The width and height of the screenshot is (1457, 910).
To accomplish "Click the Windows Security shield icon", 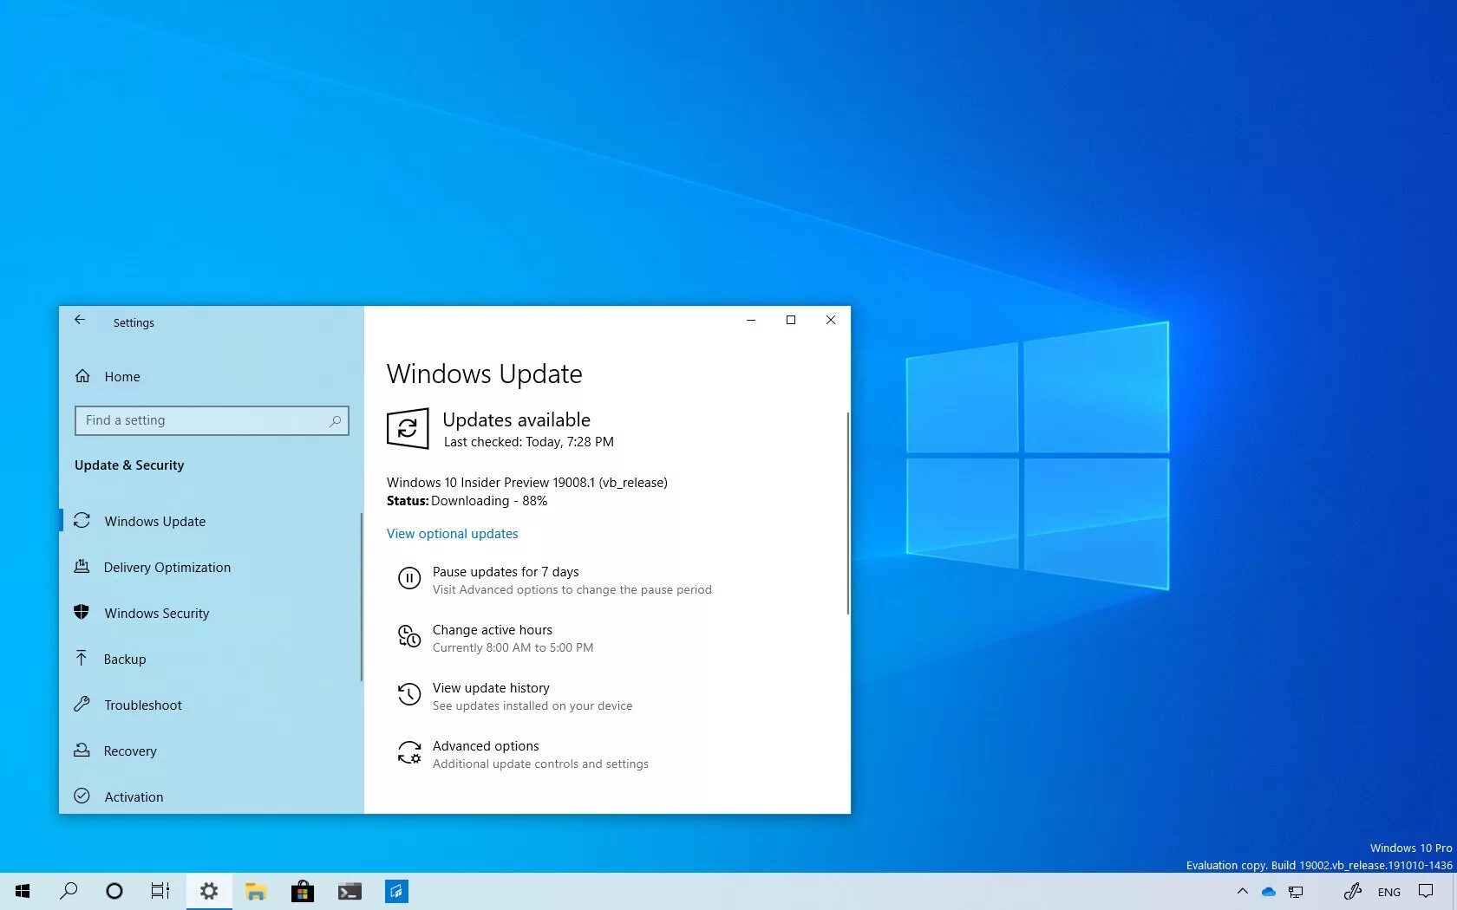I will click(x=82, y=612).
